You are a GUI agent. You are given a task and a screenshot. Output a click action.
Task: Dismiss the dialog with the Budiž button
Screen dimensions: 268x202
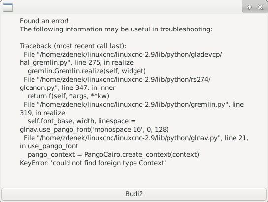click(x=134, y=194)
